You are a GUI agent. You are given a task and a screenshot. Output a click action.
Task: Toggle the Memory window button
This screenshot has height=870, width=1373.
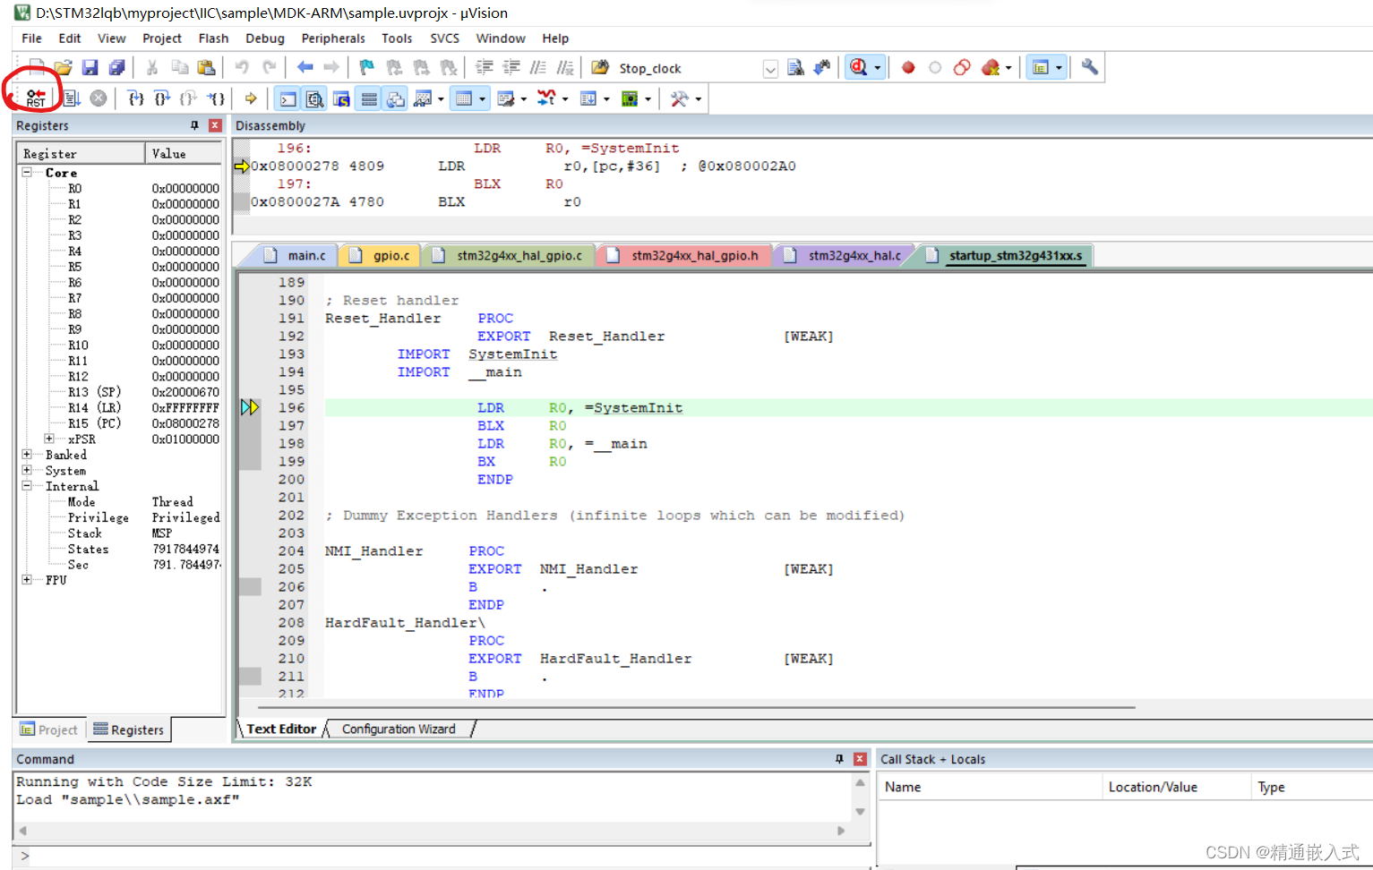464,98
